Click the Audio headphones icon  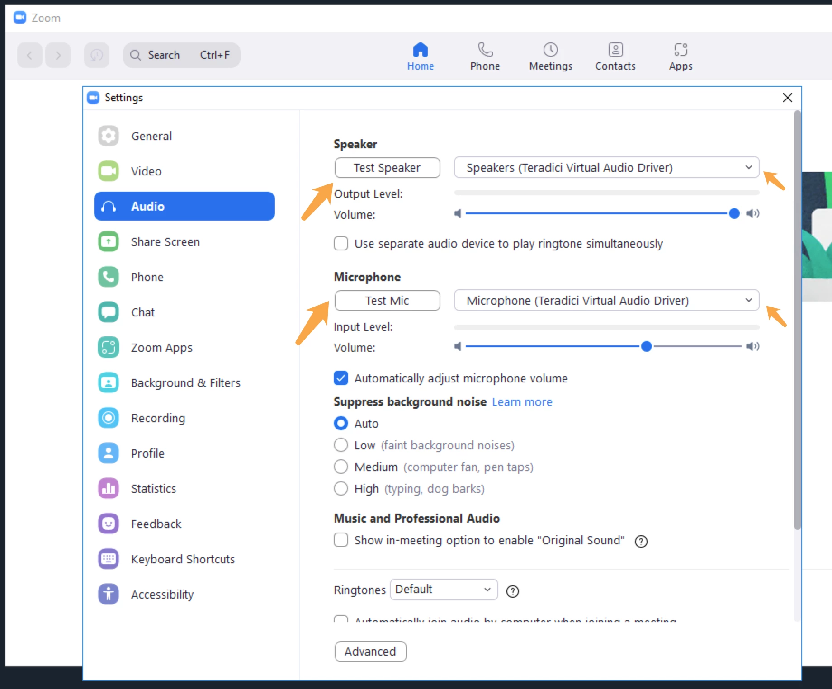click(109, 207)
